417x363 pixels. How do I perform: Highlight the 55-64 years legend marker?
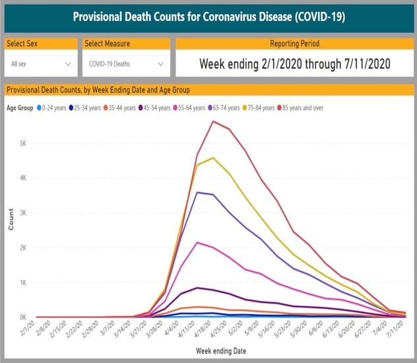point(176,108)
